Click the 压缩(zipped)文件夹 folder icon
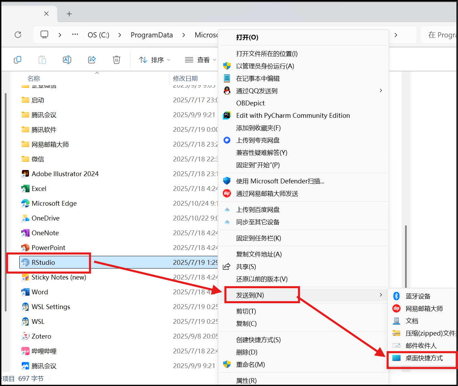This screenshot has height=386, width=458. click(396, 333)
